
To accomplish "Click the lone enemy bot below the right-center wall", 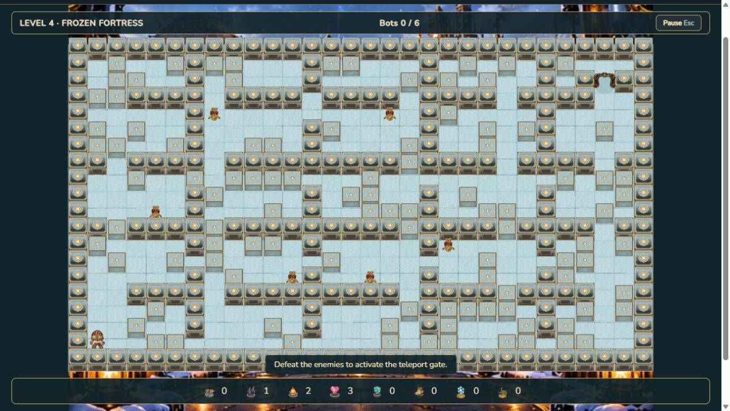I will click(448, 245).
